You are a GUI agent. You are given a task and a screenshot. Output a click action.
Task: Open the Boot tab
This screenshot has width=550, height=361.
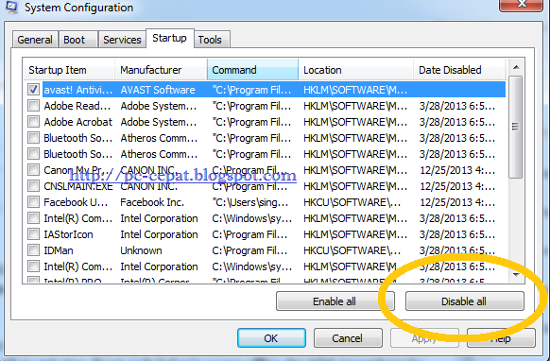(78, 40)
